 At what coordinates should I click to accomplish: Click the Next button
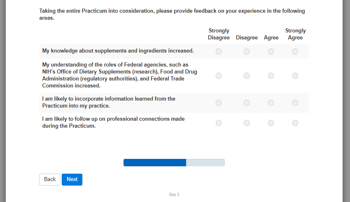[x=72, y=179]
